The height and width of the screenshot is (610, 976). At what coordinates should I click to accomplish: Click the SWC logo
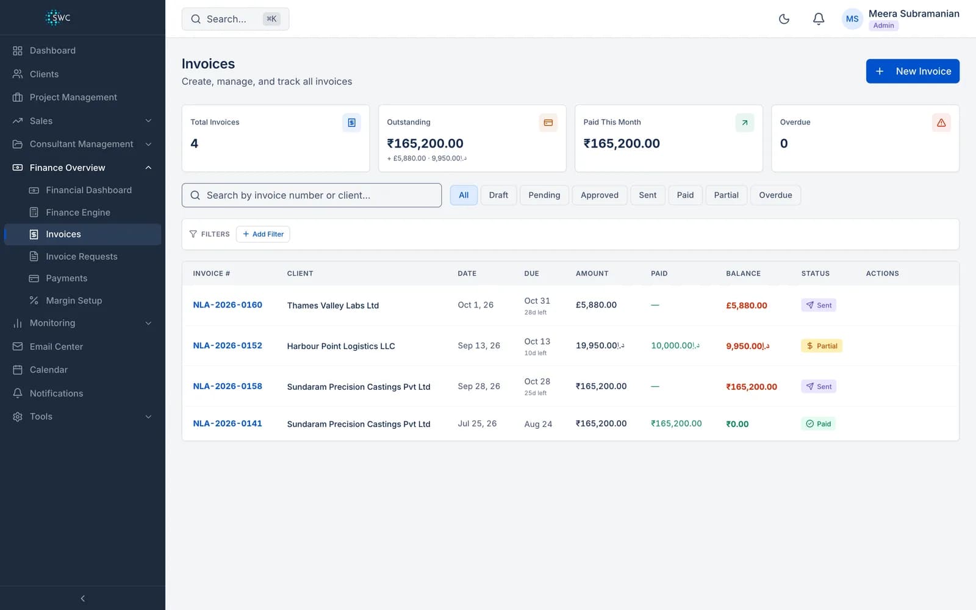[58, 18]
